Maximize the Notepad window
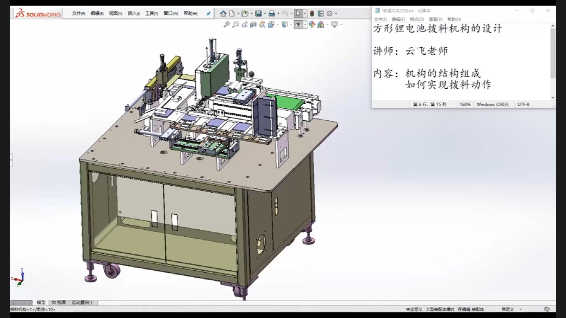 pos(532,11)
